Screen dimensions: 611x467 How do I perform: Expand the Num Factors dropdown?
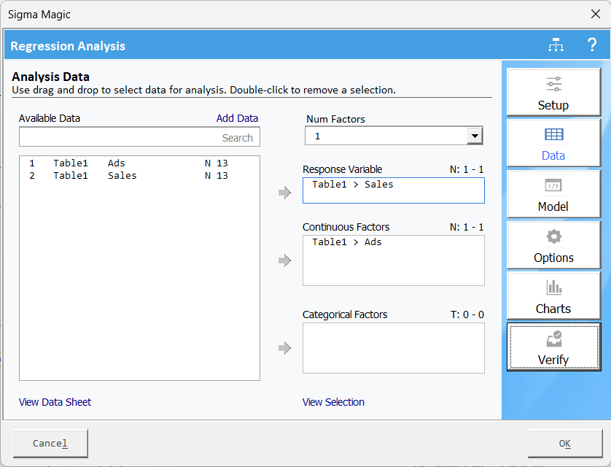pos(475,136)
